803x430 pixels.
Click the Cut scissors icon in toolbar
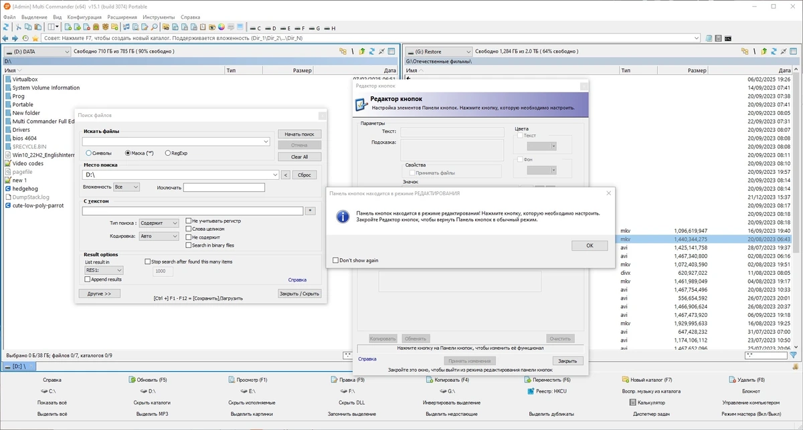18,27
